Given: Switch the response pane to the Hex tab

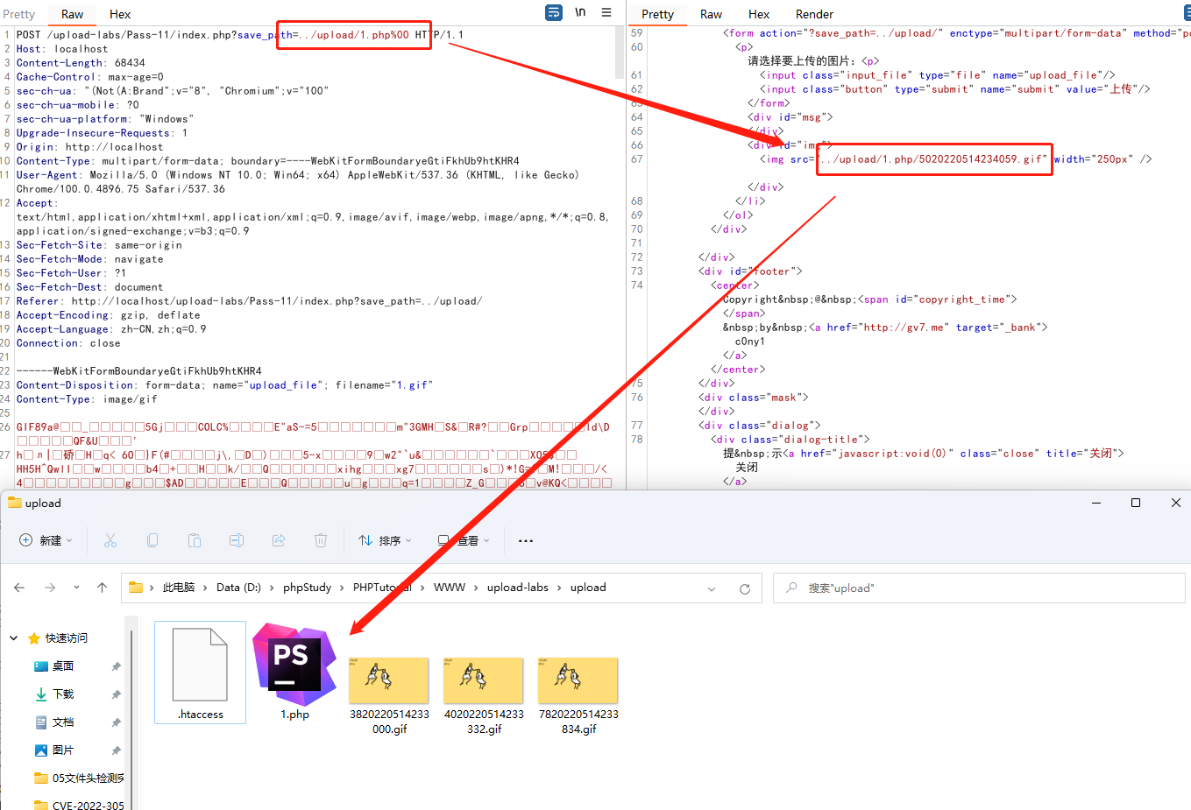Looking at the screenshot, I should pyautogui.click(x=759, y=14).
